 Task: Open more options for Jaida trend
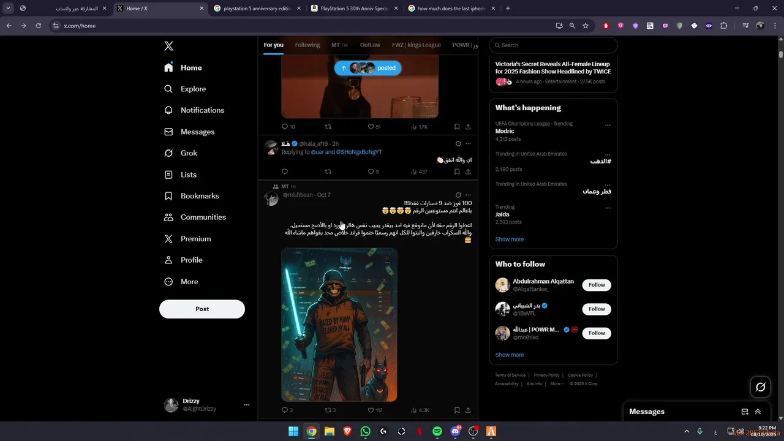click(608, 208)
